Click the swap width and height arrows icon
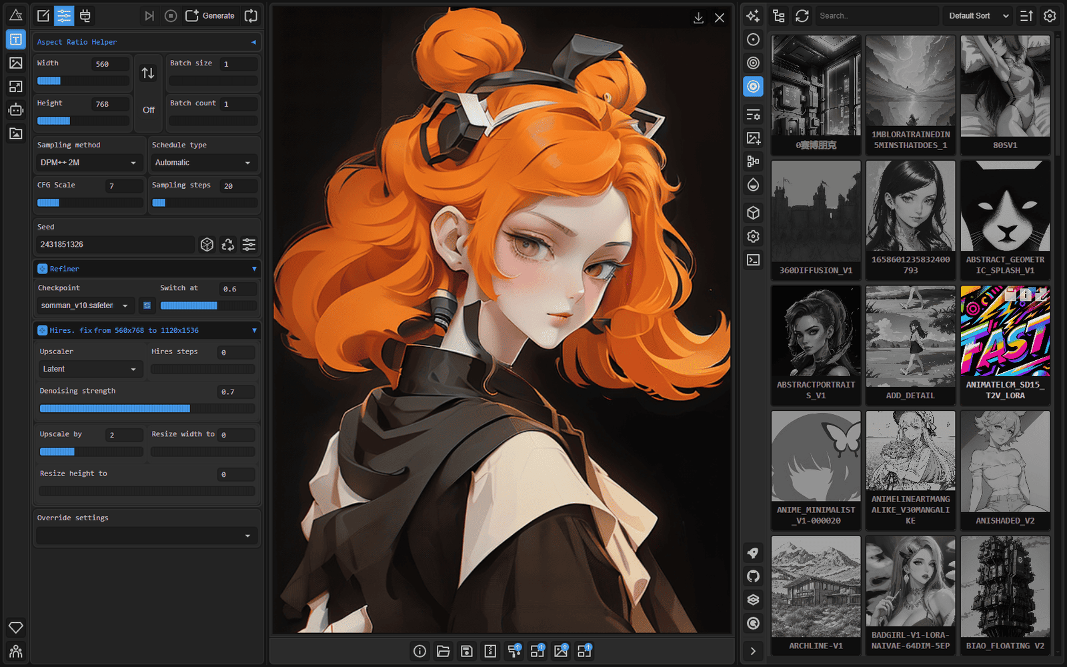This screenshot has width=1067, height=667. pos(148,73)
